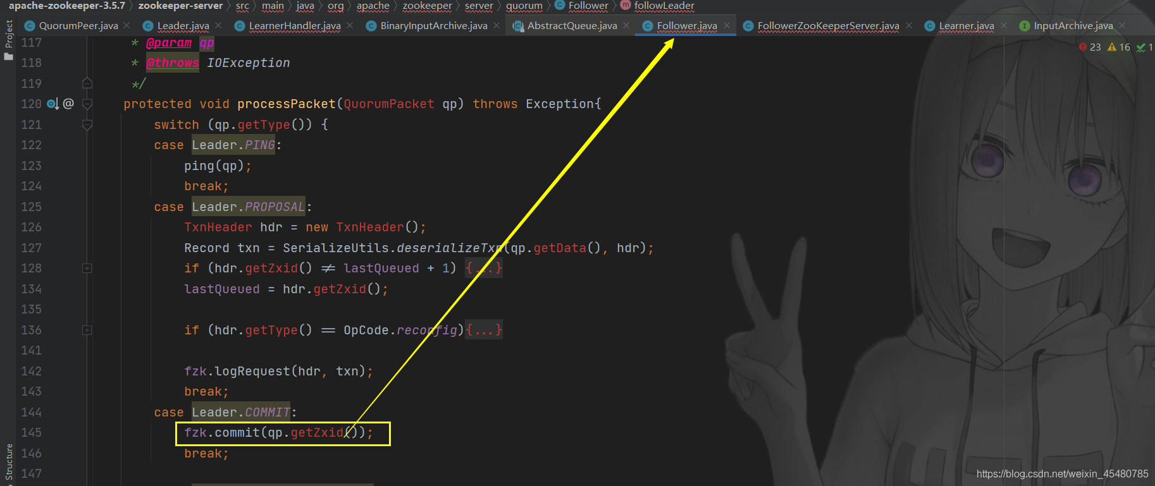Navigate to the main breadcrumb

(x=273, y=6)
